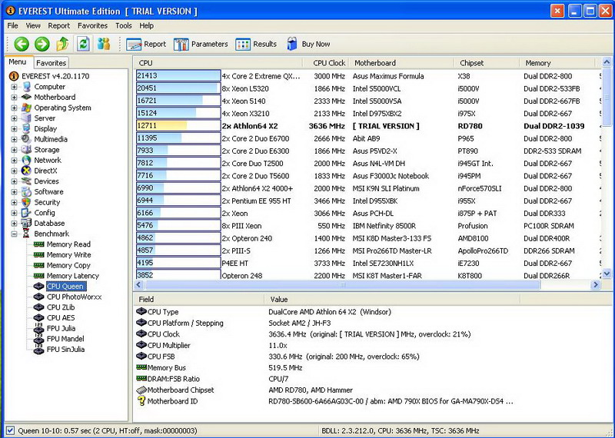Open Memory Latency benchmark
Viewport: 615px width, 438px height.
tap(71, 276)
